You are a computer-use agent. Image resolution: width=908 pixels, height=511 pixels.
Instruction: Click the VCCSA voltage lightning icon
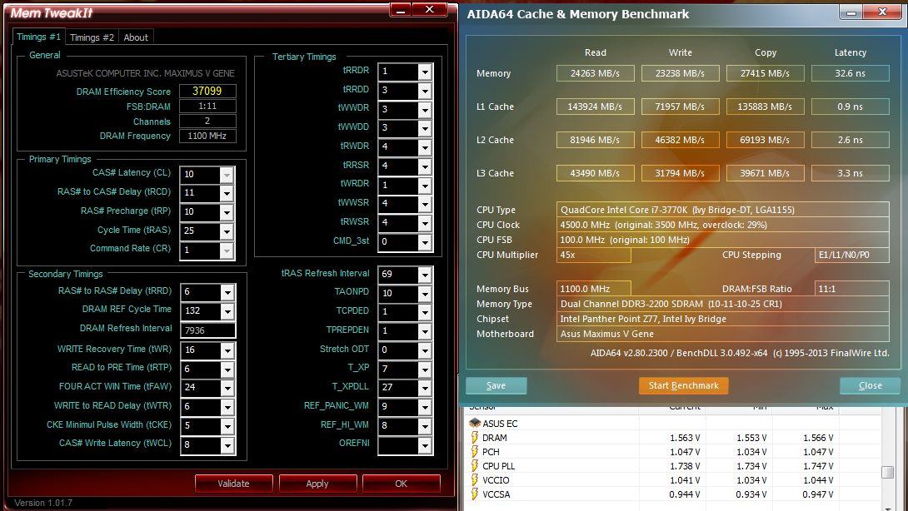click(x=475, y=494)
